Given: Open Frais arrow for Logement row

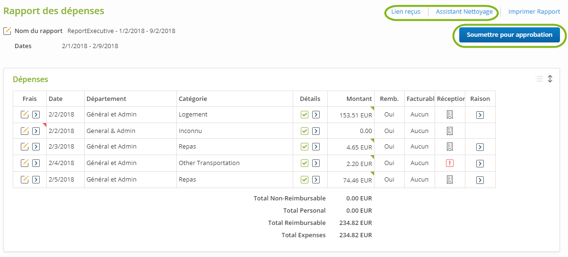Looking at the screenshot, I should click(36, 115).
